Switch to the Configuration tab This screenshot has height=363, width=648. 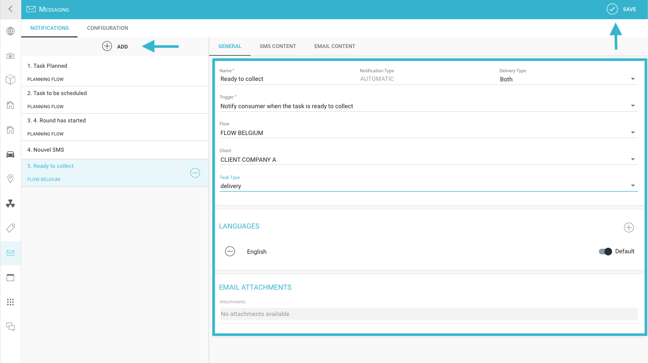(107, 28)
